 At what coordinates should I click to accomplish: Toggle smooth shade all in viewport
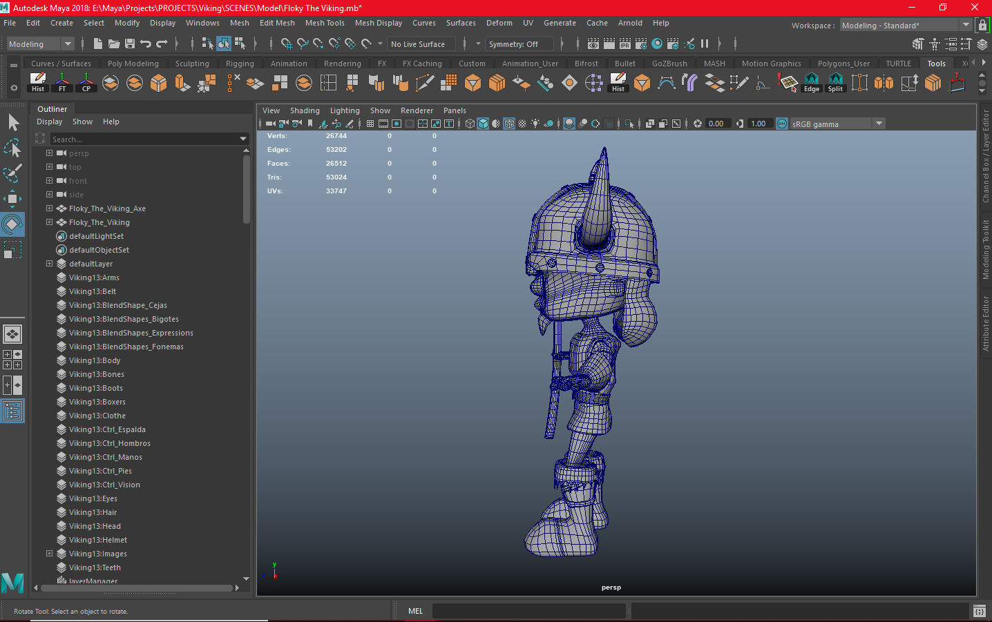483,124
